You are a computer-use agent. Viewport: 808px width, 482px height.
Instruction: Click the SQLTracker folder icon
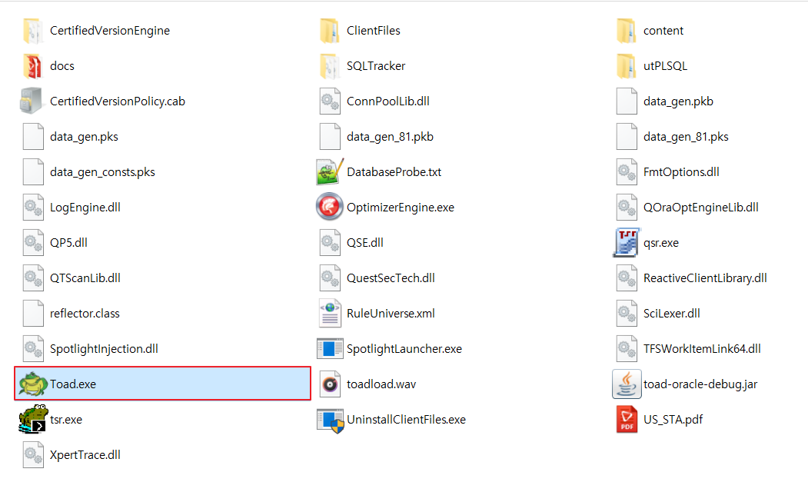tap(330, 66)
